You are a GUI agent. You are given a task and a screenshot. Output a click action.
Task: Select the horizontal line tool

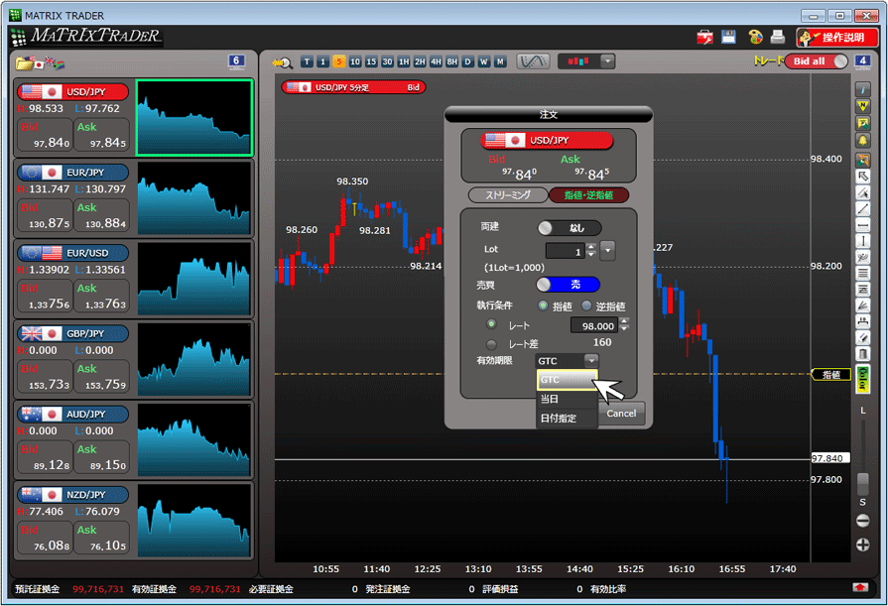(x=862, y=225)
